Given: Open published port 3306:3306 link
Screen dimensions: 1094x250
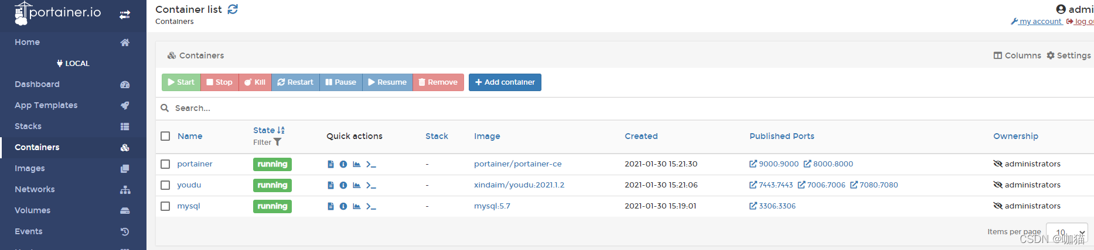Looking at the screenshot, I should pyautogui.click(x=773, y=206).
